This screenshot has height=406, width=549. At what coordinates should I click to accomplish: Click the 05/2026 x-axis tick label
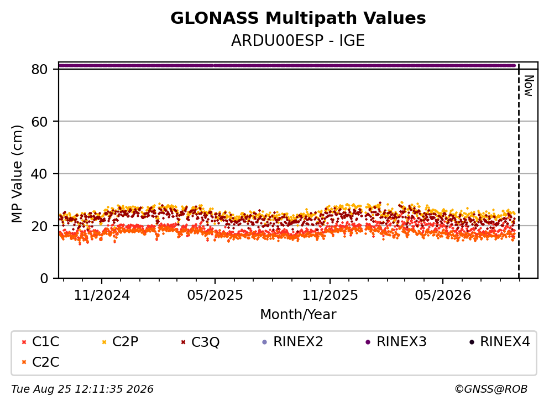click(x=443, y=295)
